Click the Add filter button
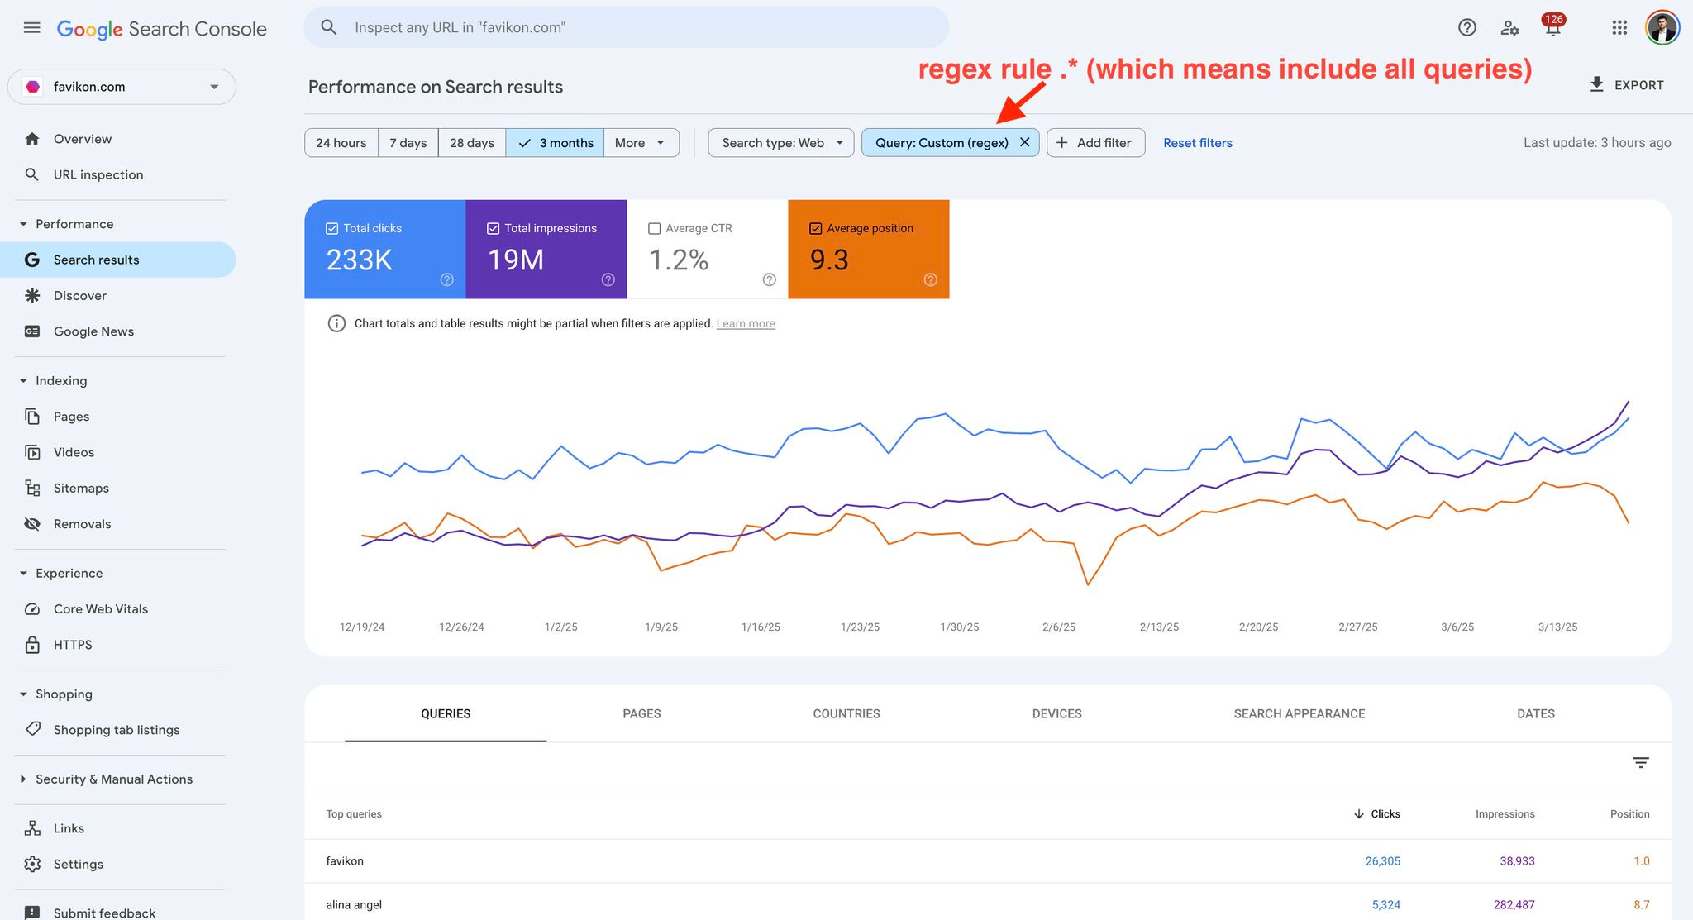This screenshot has height=920, width=1693. [1094, 143]
